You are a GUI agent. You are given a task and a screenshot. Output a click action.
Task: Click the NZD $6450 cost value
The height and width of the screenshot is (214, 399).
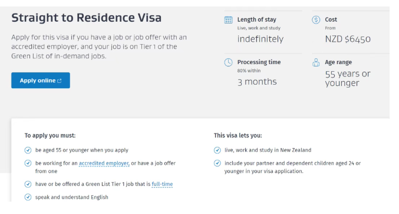click(x=348, y=39)
